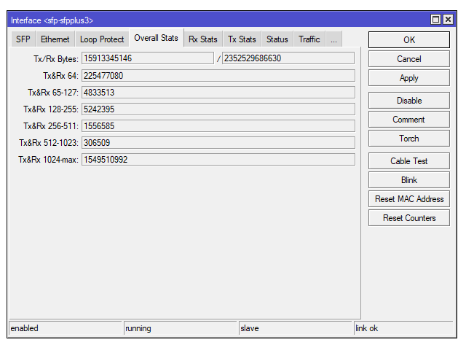This screenshot has height=345, width=466.
Task: Click the 'Tx&Rx 64:' label
Action: tap(60, 76)
